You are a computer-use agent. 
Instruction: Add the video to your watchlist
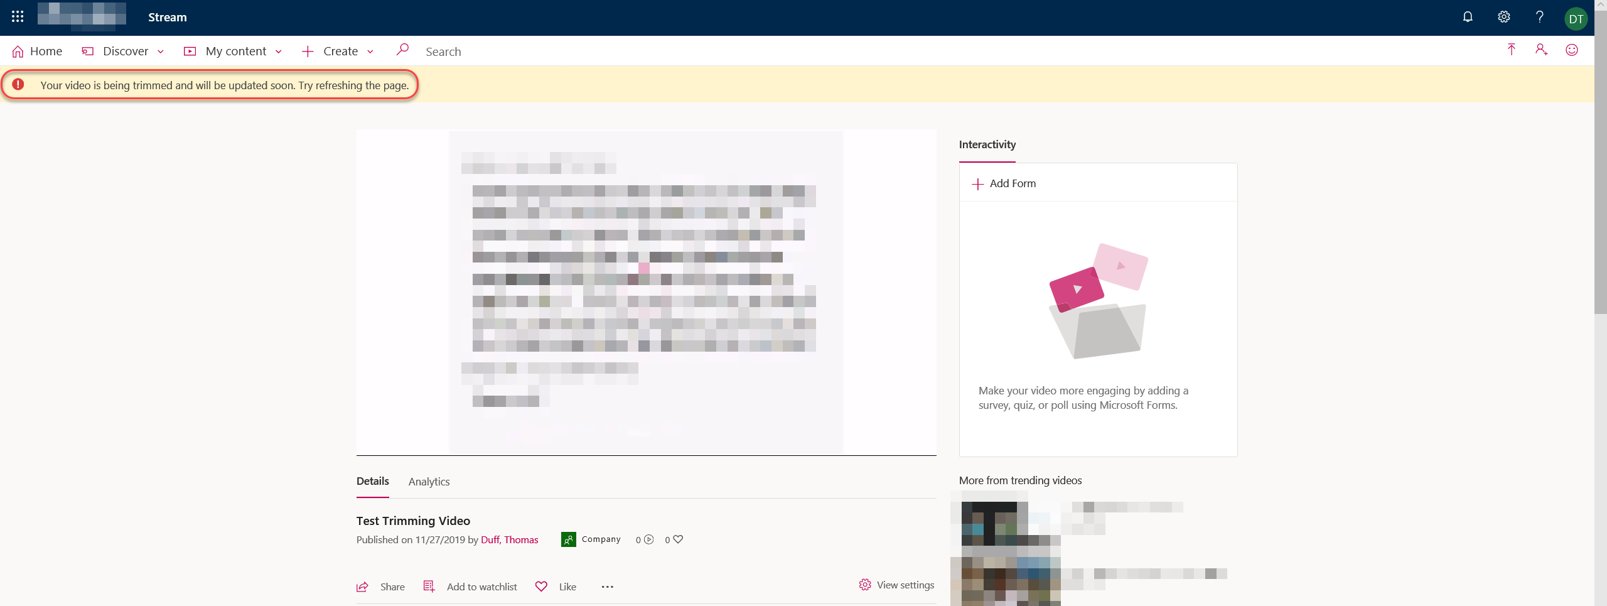470,587
